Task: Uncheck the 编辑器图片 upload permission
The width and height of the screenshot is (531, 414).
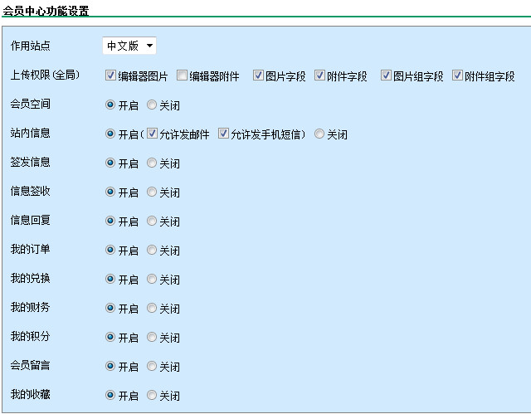Action: 111,75
